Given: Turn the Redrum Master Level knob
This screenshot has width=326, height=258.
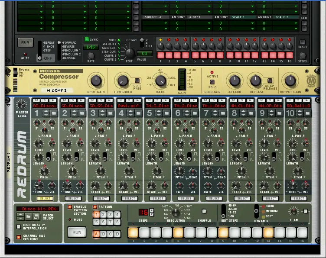Looking at the screenshot, I should 22,104.
